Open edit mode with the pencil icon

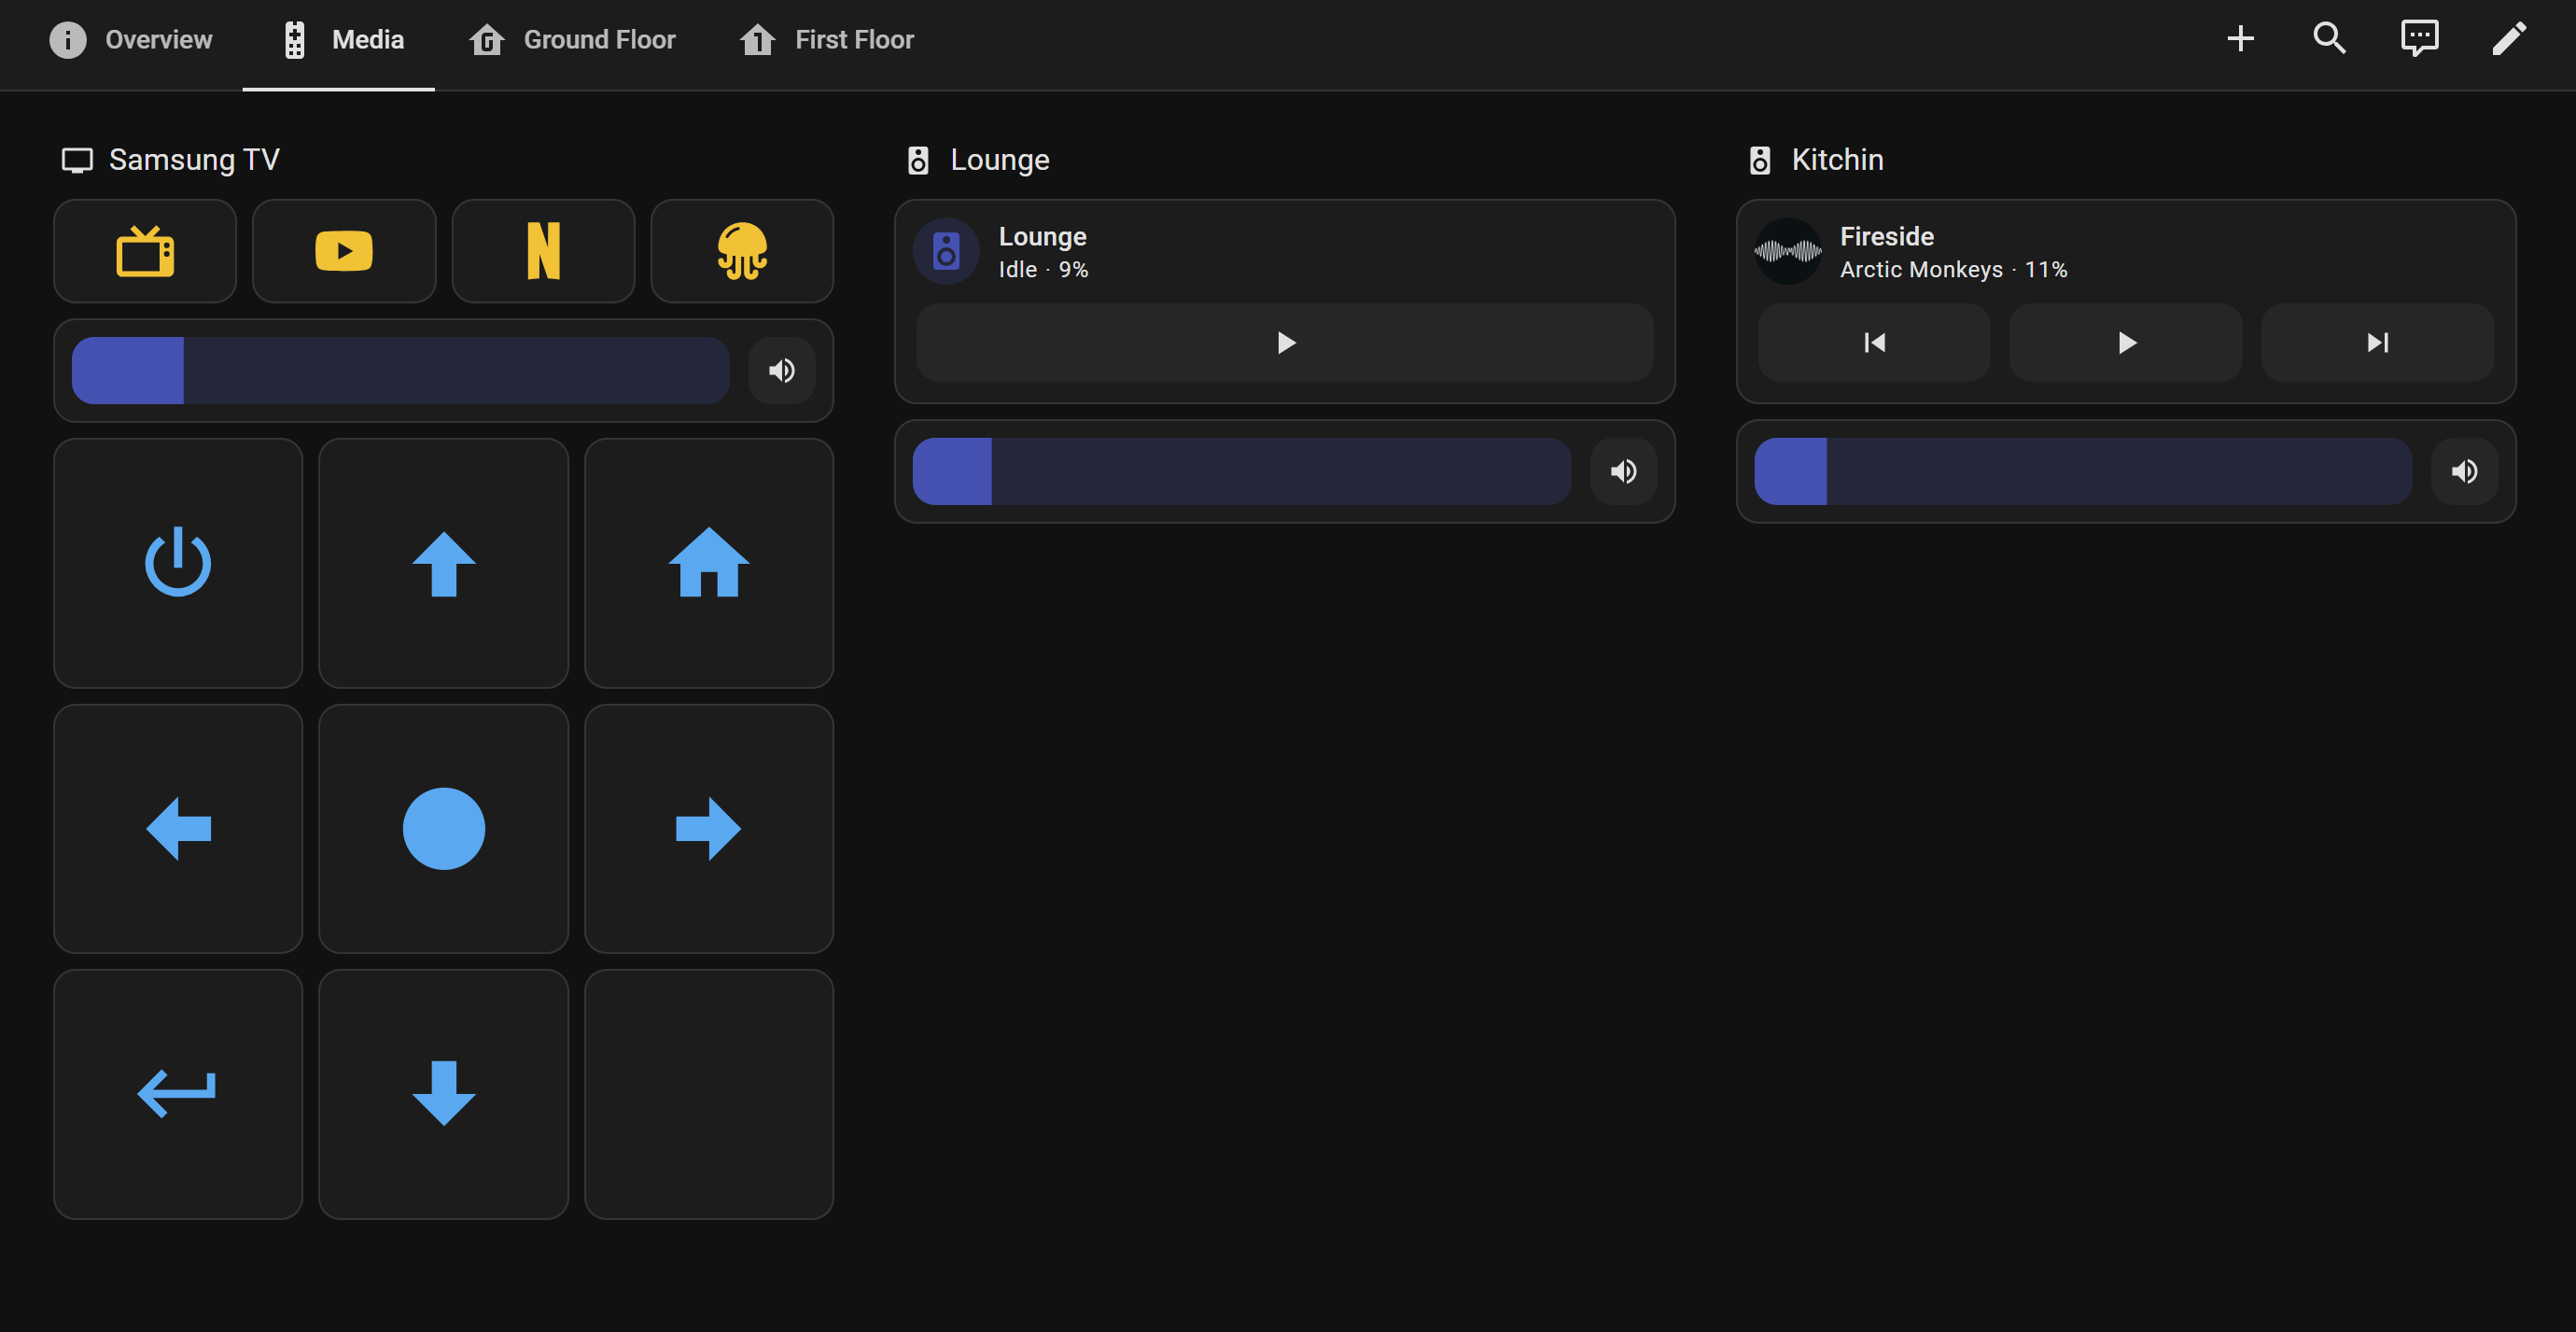click(x=2510, y=38)
